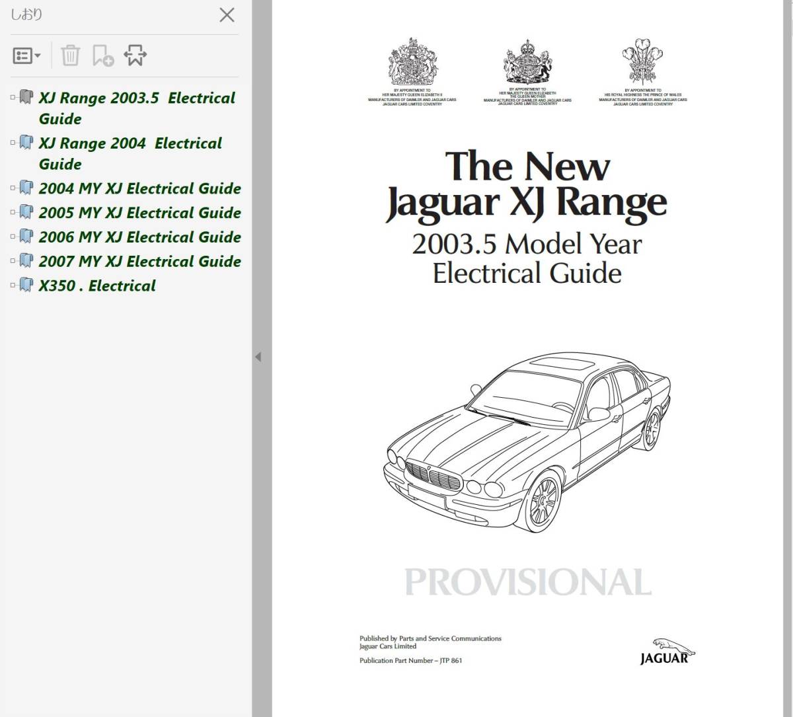
Task: Open 2007 MY XJ Electrical Guide bookmark
Action: click(x=139, y=262)
